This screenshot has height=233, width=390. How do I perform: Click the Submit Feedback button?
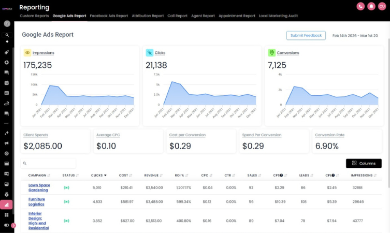pos(306,35)
